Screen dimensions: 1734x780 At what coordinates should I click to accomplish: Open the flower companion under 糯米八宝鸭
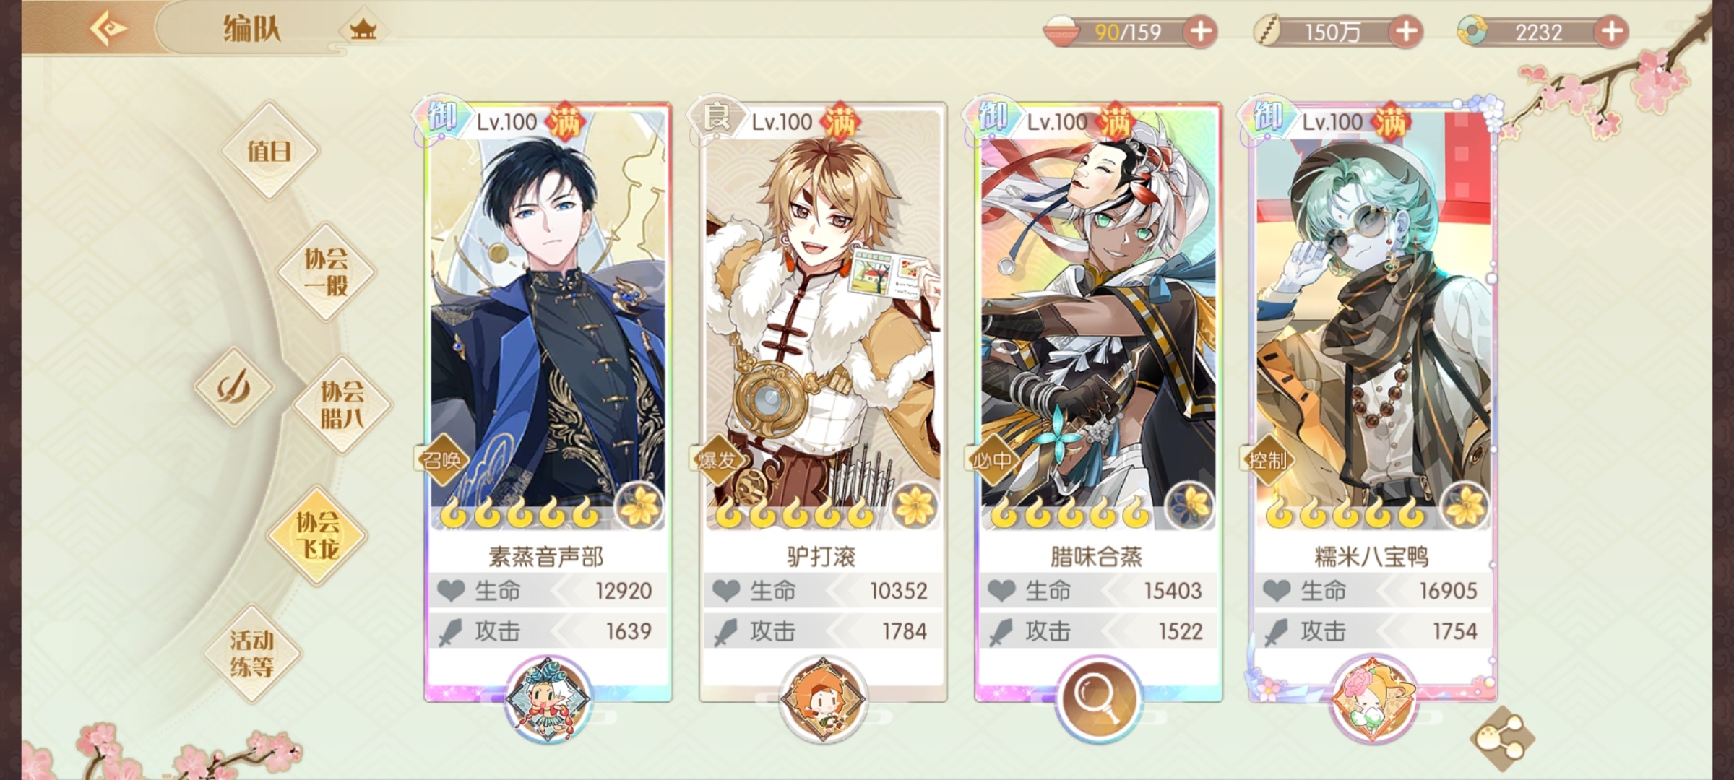1373,698
